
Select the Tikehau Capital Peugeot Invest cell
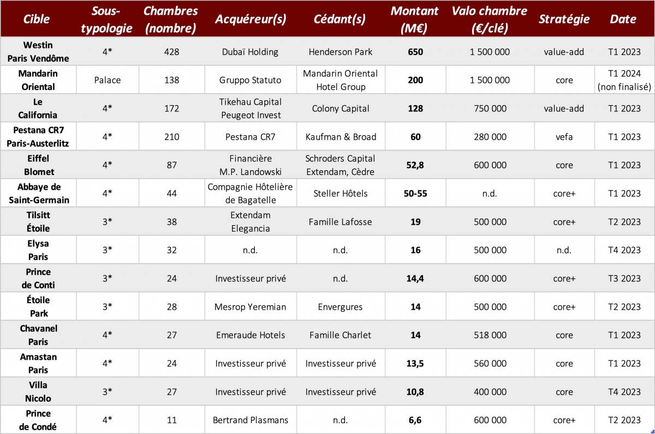pyautogui.click(x=250, y=108)
